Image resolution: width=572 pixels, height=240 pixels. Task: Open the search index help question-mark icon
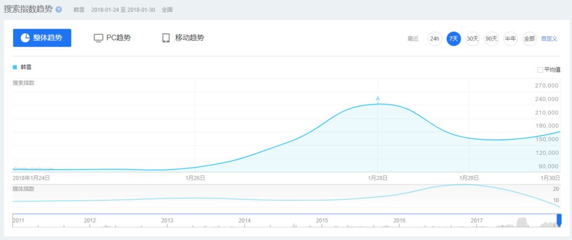[x=59, y=10]
